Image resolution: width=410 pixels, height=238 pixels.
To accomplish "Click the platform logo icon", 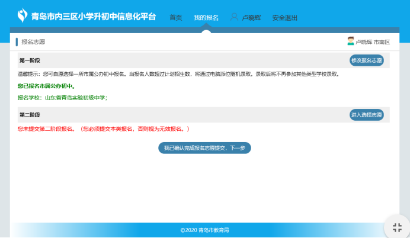I will tap(23, 16).
